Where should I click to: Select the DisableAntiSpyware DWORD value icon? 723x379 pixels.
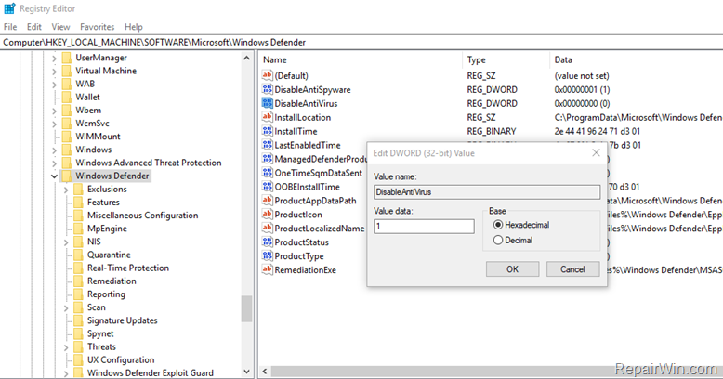coord(267,89)
